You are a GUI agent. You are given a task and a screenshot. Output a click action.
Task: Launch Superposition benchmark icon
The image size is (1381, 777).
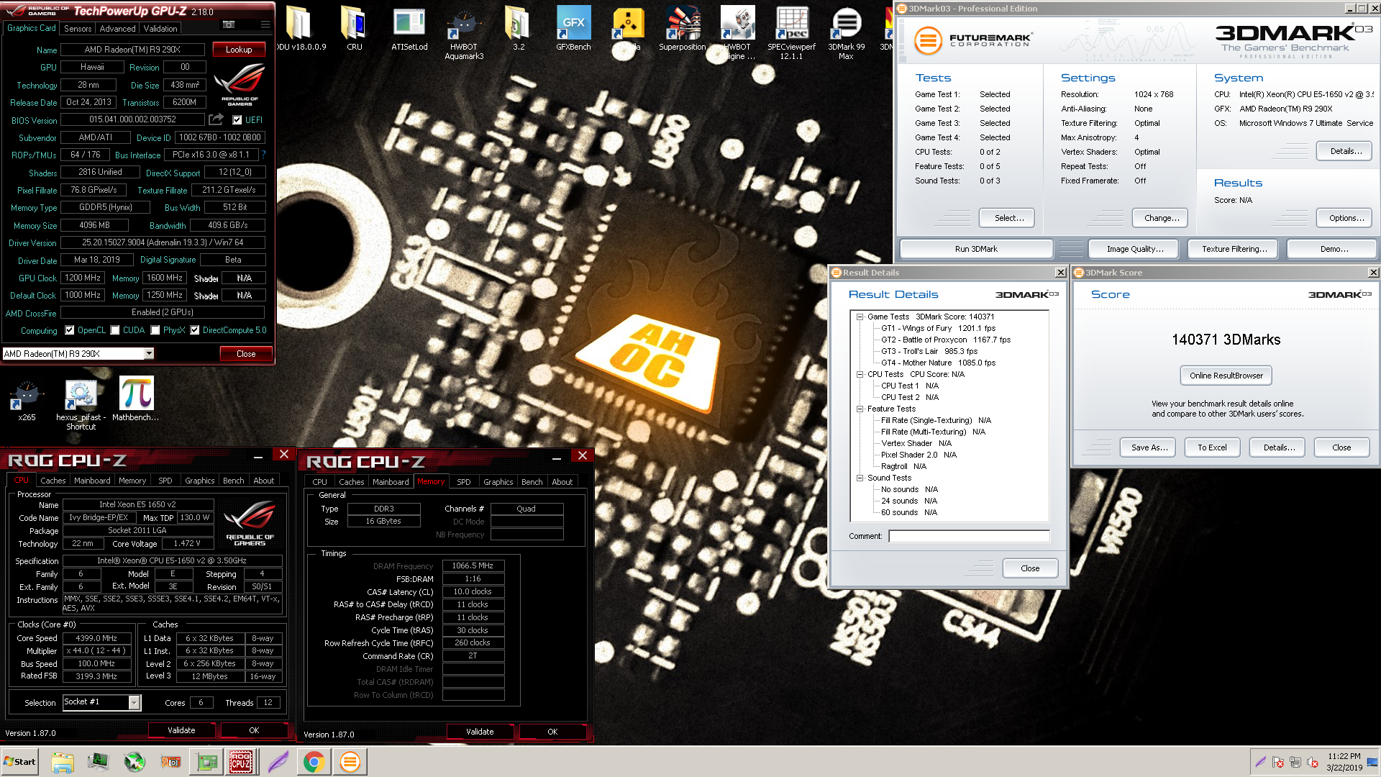(x=682, y=29)
